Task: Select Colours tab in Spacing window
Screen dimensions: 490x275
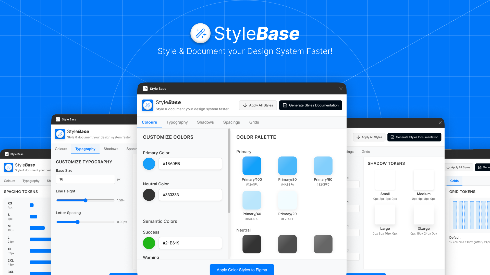Action: (x=9, y=181)
